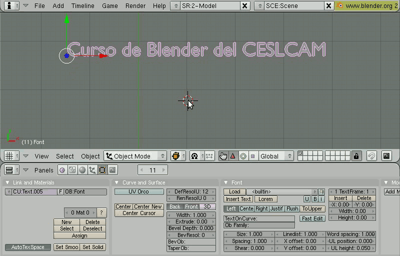The height and width of the screenshot is (256, 400).
Task: Open the SCE:Scene selector arrows
Action: pos(259,5)
